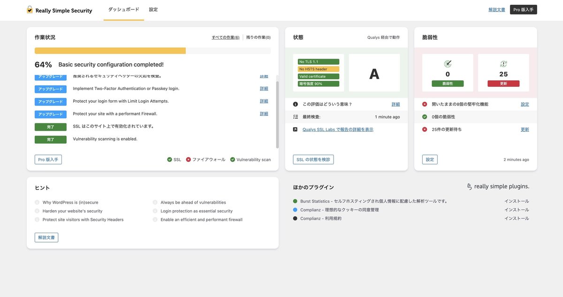The image size is (563, 297).
Task: Click インストール for Burst Statistics
Action: (517, 201)
